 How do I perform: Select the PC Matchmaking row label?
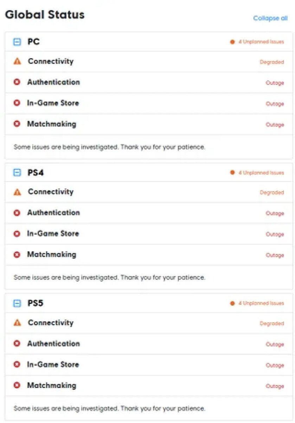coord(51,124)
